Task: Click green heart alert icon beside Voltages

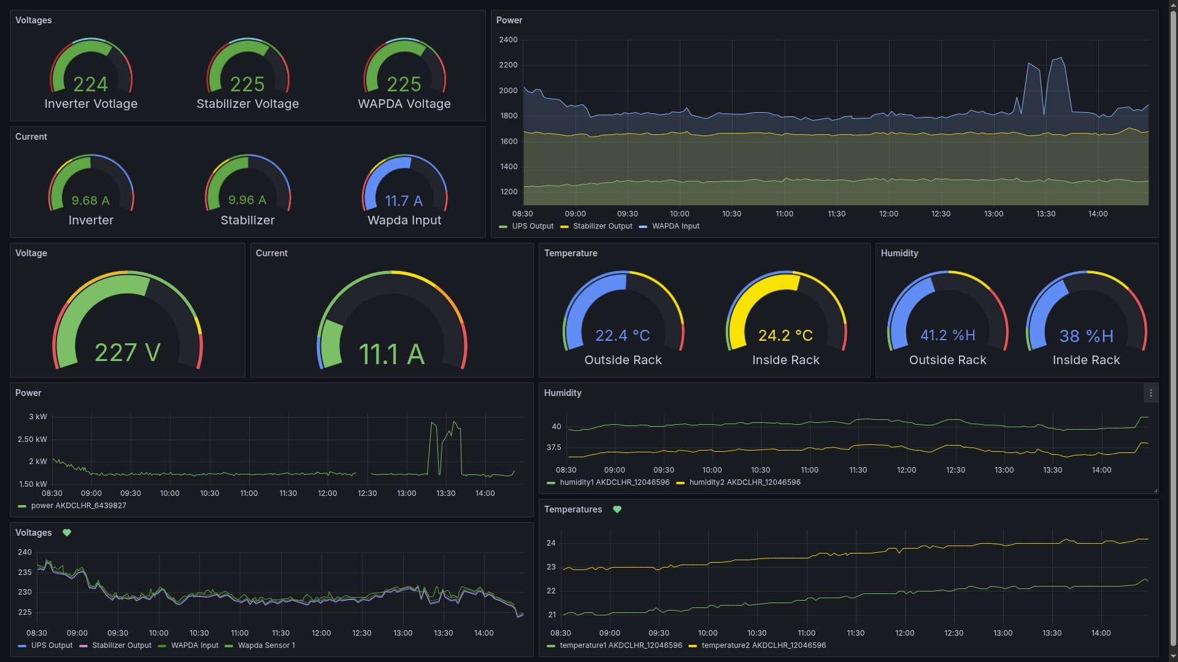Action: coord(67,533)
